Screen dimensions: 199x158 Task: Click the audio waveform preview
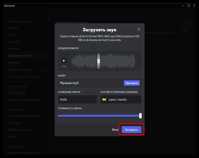(103, 61)
